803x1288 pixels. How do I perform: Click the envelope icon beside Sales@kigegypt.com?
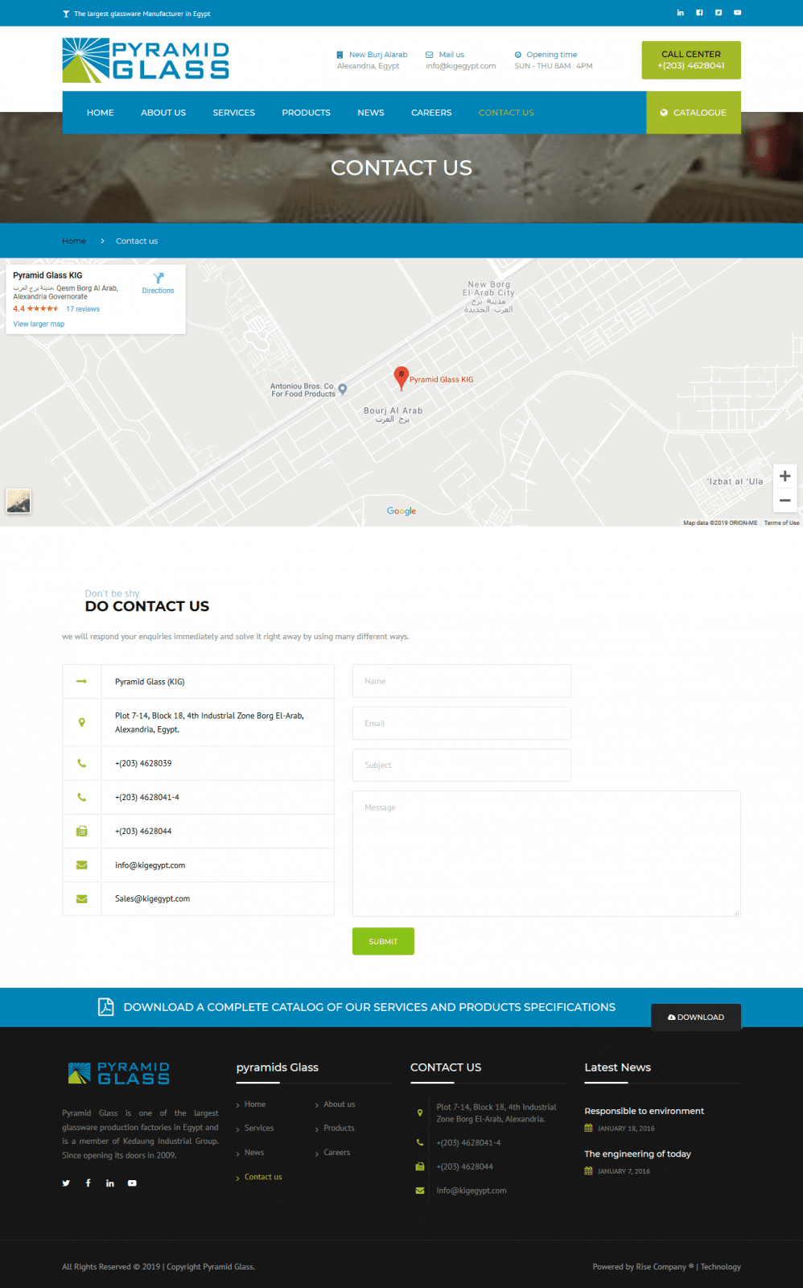[x=81, y=898]
